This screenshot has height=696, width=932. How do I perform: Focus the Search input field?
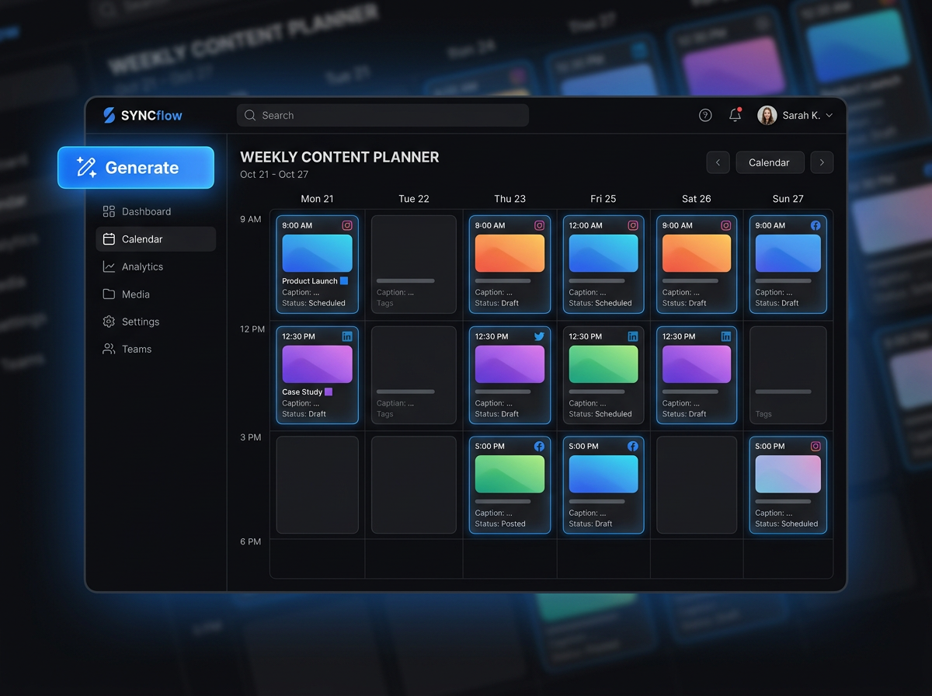pos(382,115)
